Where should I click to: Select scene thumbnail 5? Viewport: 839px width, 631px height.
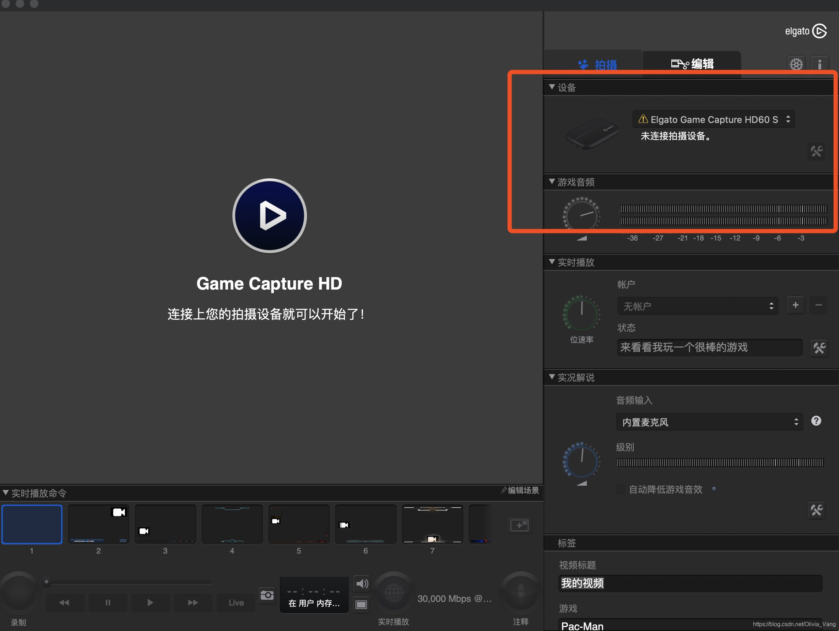(x=299, y=524)
